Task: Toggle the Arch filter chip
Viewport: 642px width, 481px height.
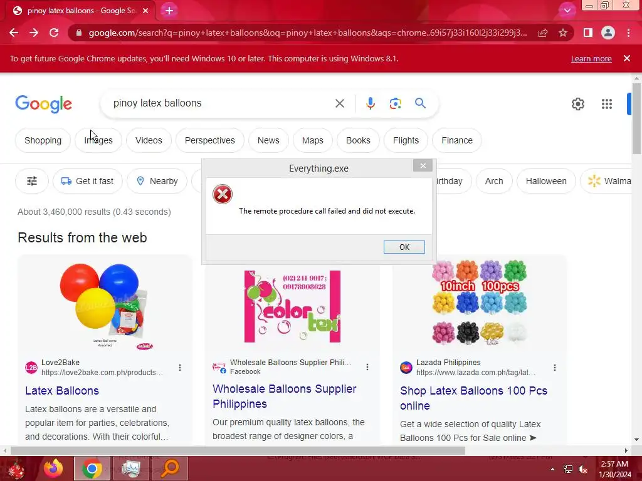Action: pos(494,181)
